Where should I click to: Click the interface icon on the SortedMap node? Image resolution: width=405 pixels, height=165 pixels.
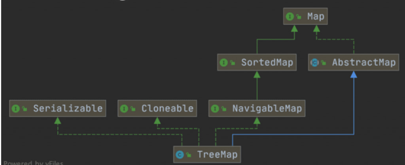[223, 63]
